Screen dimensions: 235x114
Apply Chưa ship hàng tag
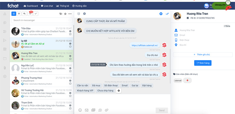coord(105,90)
